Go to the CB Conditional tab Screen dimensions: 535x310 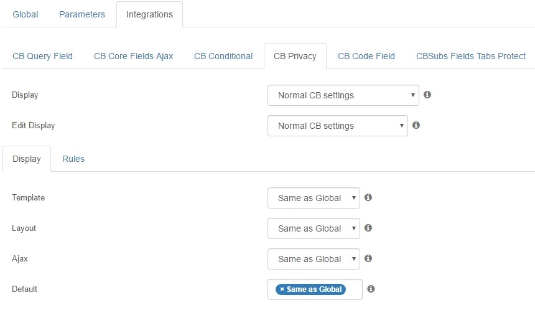click(223, 56)
